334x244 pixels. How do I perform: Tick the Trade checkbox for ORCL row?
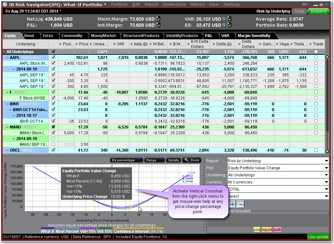coord(316,150)
